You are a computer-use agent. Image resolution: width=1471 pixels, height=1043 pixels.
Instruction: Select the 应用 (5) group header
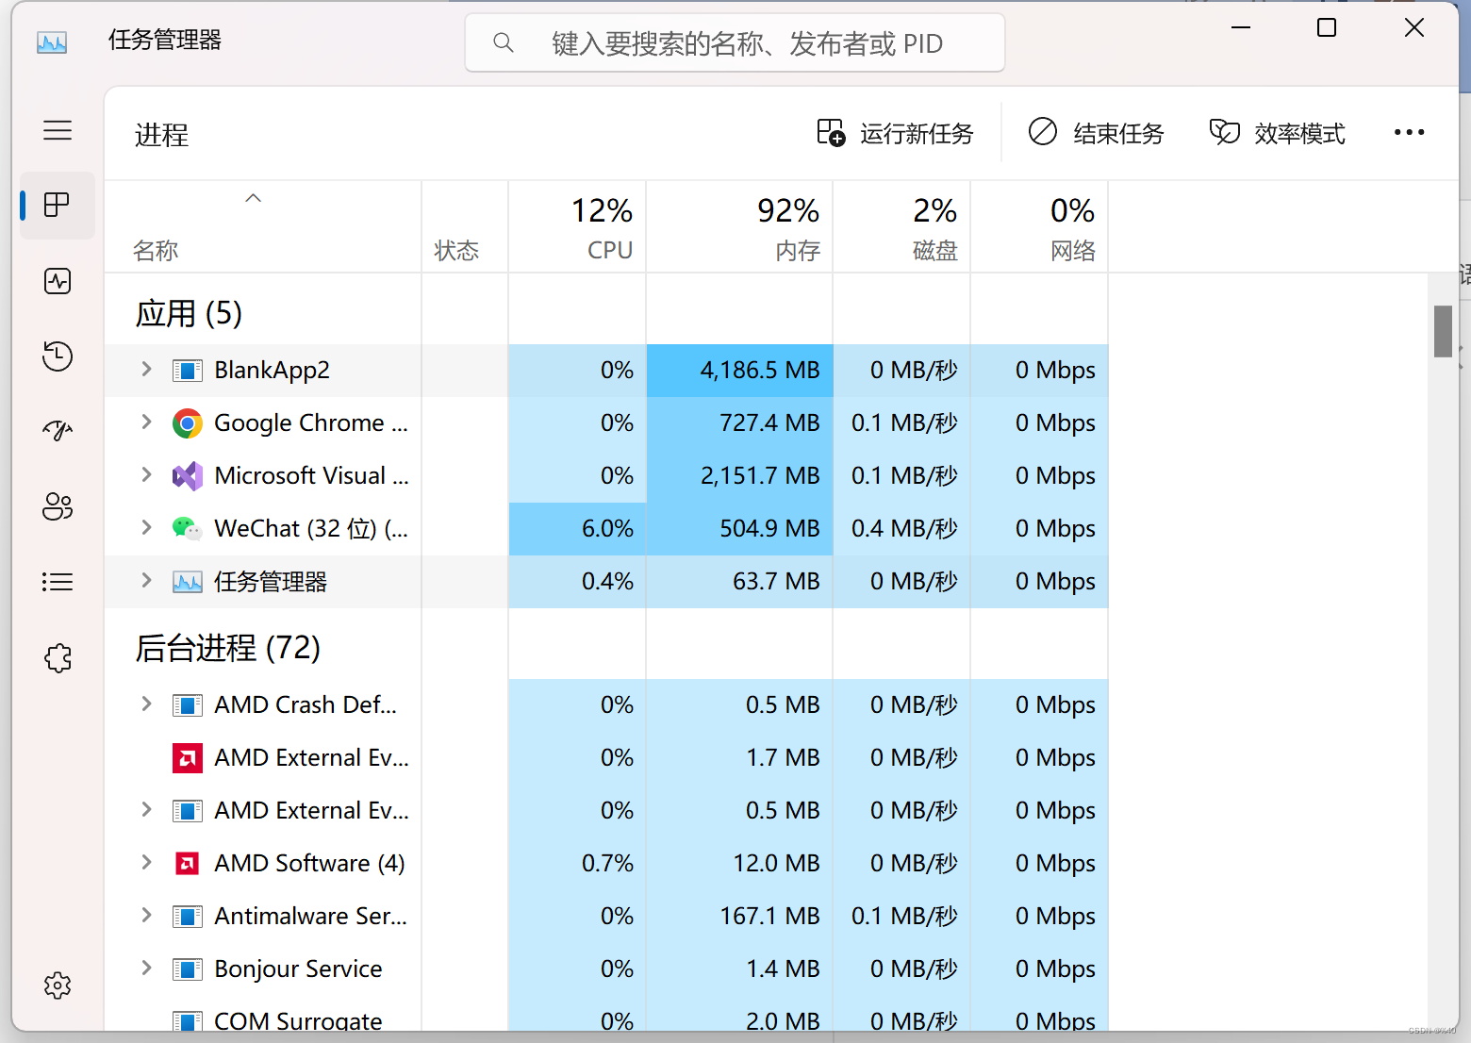(190, 313)
